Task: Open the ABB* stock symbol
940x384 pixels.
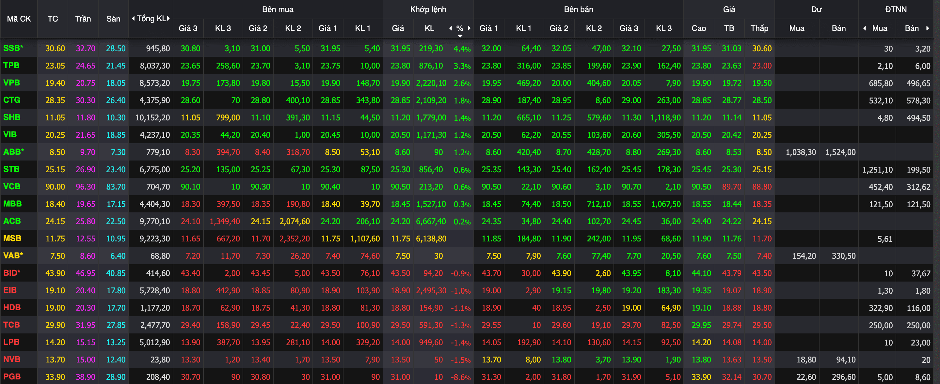Action: tap(13, 152)
